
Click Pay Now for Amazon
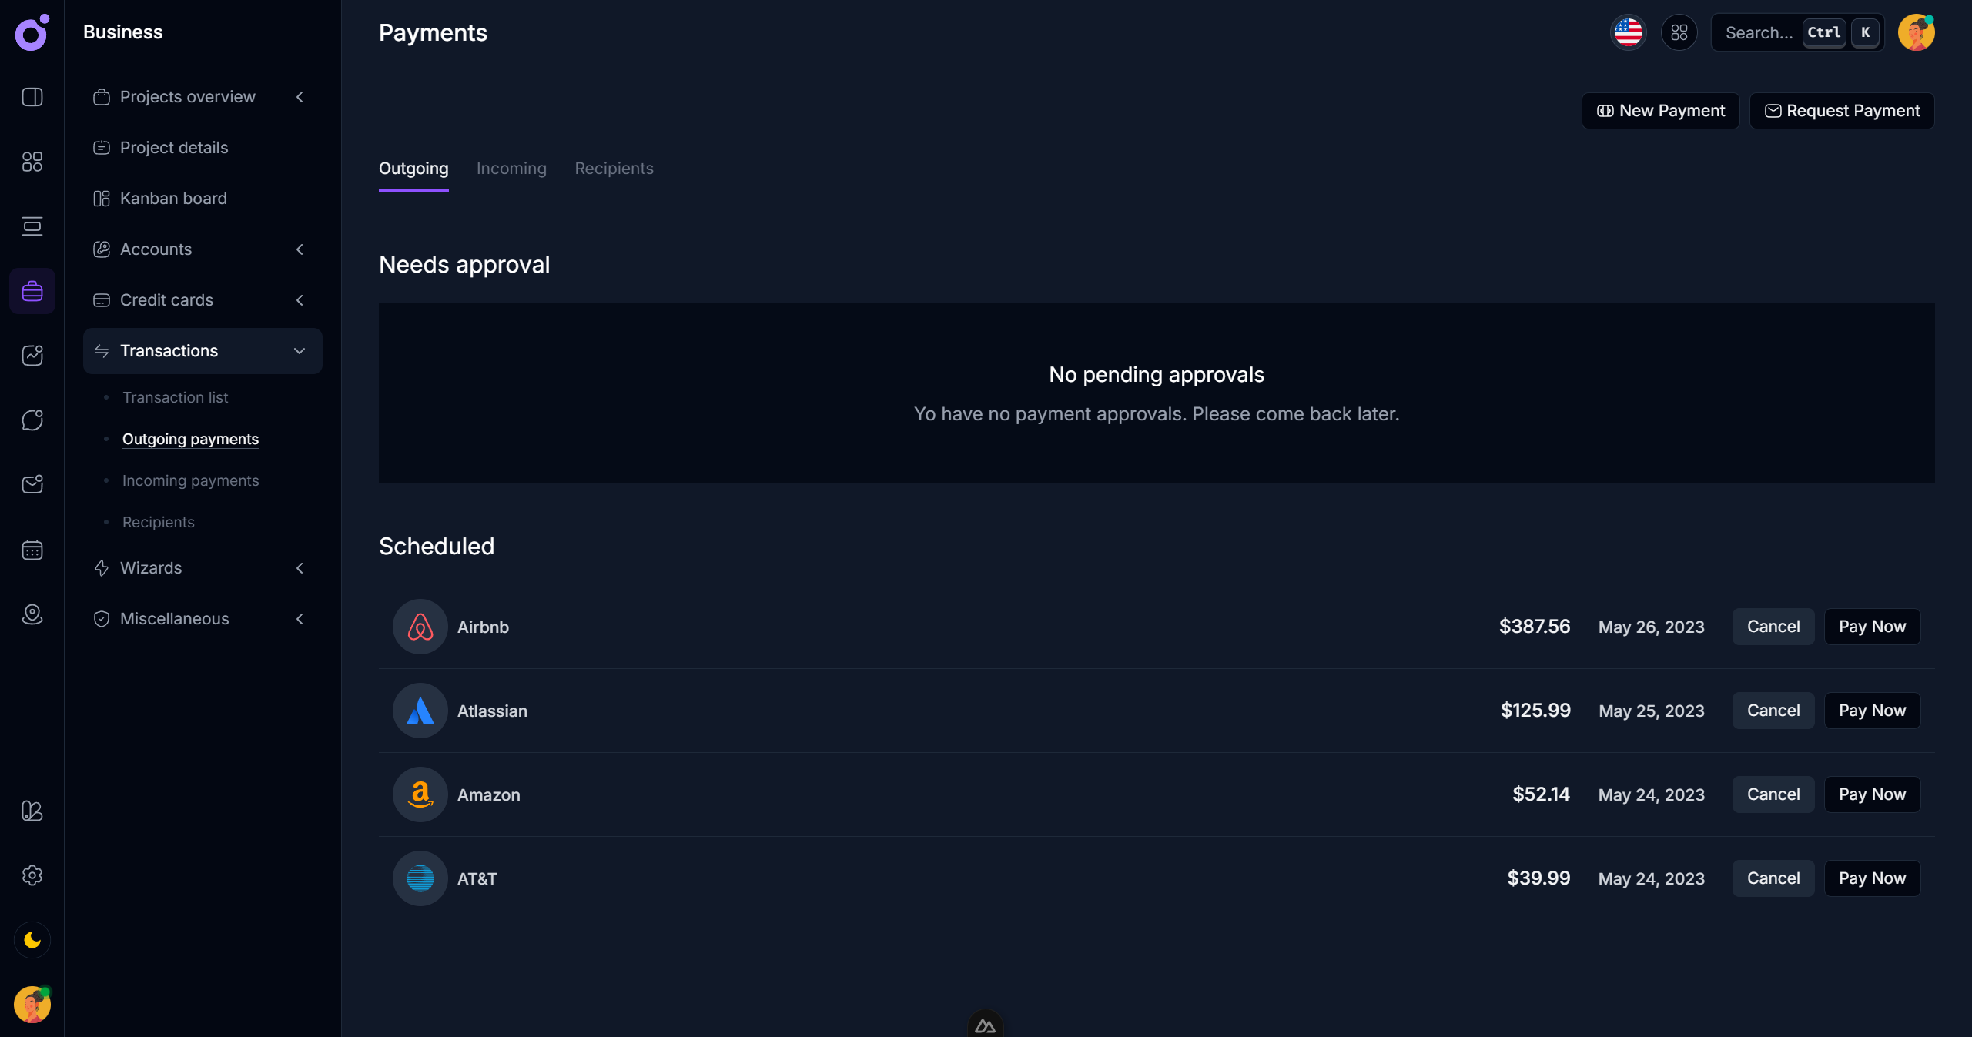click(x=1872, y=794)
